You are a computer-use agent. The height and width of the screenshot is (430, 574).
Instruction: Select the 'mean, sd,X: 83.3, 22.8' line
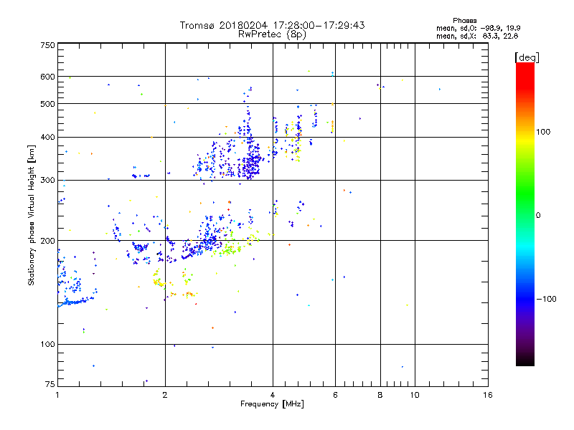[x=477, y=36]
